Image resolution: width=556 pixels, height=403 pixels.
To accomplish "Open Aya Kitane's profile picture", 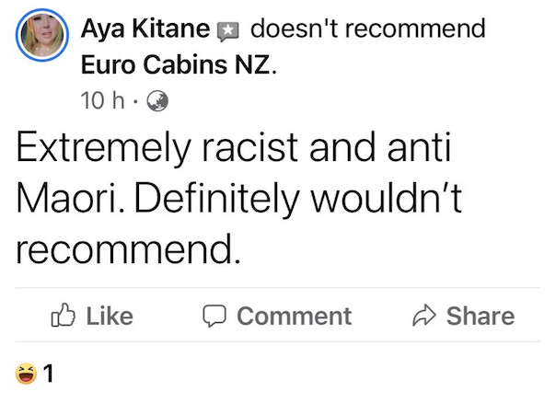I will pos(42,43).
